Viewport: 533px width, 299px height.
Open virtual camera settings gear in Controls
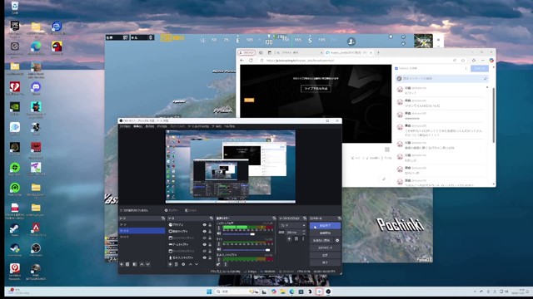coord(337,240)
